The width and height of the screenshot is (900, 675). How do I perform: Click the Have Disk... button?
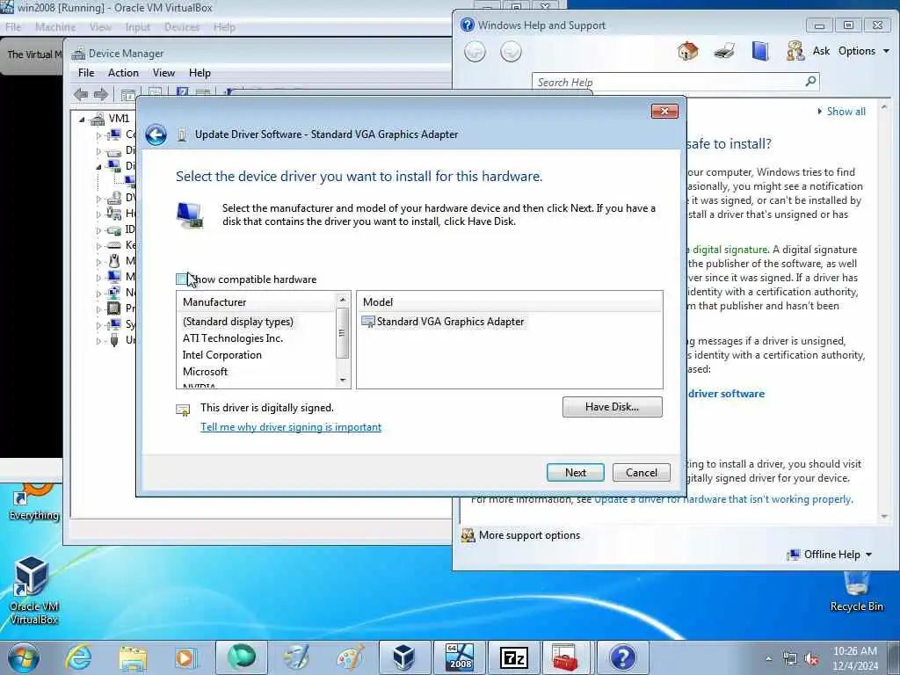tap(612, 407)
